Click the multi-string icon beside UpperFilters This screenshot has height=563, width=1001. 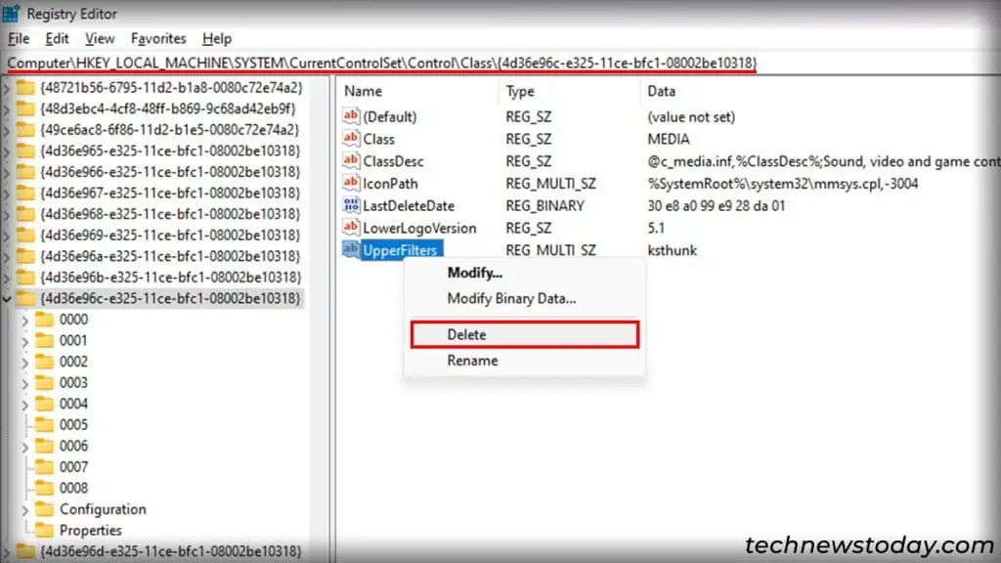tap(352, 249)
